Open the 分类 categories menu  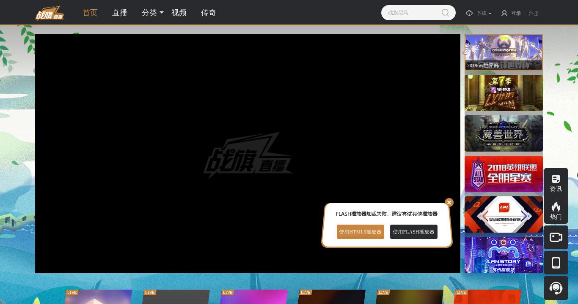(x=149, y=13)
